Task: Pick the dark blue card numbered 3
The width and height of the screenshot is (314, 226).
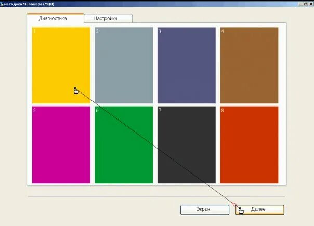Action: pos(187,65)
